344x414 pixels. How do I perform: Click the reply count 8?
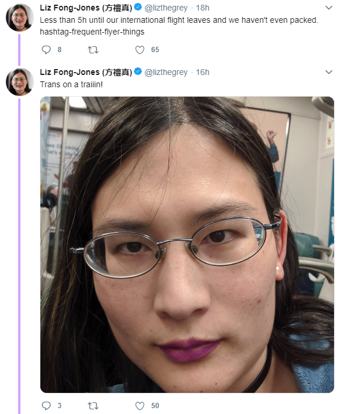[60, 50]
